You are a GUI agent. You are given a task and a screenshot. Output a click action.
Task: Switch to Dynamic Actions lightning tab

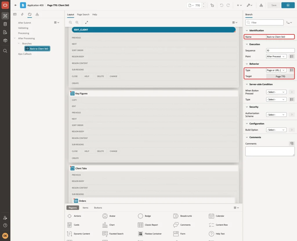coord(22,14)
